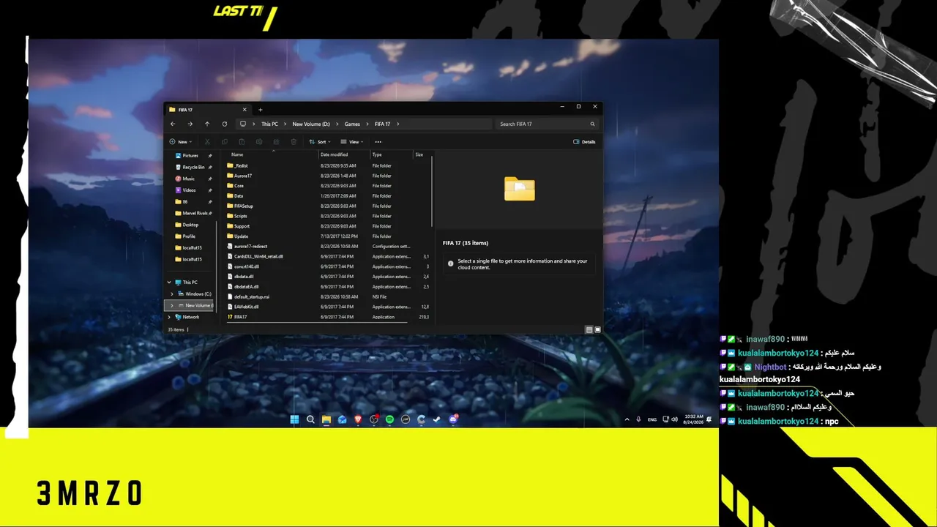Open the View dropdown
Screen dimensions: 937x527
(x=352, y=142)
